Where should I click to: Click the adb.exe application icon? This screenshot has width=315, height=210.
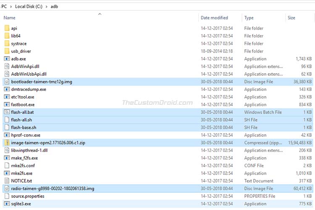[x=7, y=59]
